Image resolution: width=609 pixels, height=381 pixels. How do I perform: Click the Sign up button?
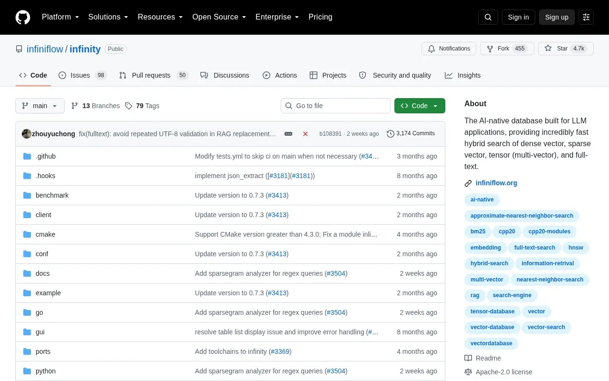(x=557, y=17)
